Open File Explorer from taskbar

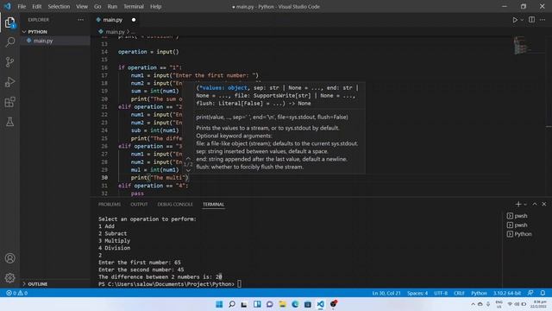click(282, 304)
